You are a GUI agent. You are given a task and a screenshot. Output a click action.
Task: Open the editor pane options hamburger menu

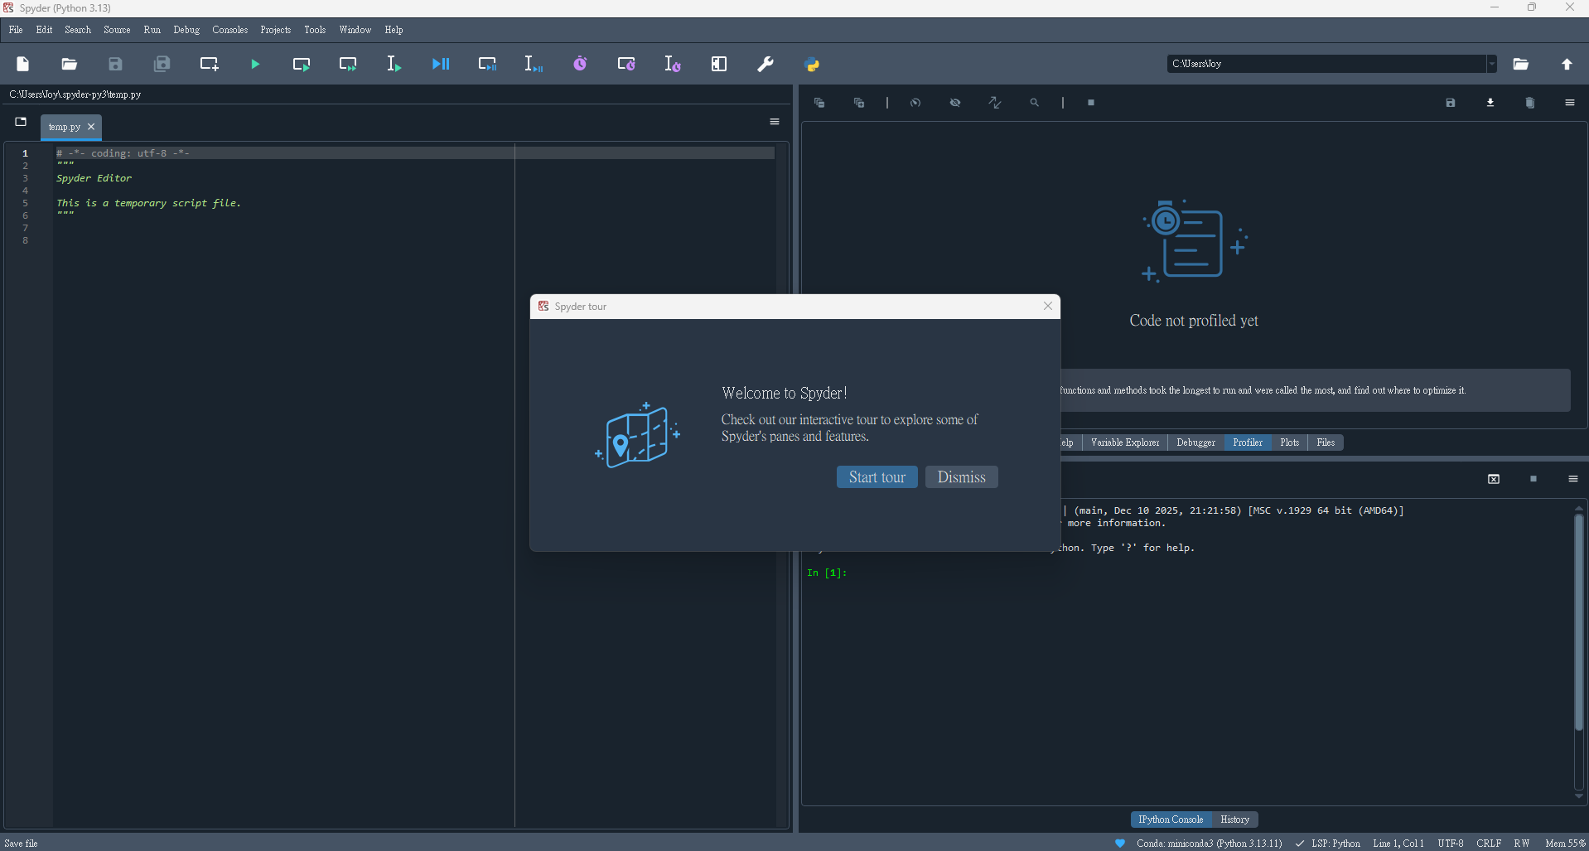(x=775, y=122)
